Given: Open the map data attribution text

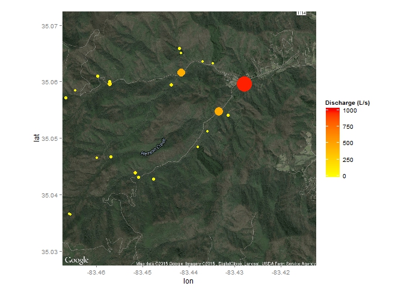Looking at the screenshot, I should tap(226, 264).
